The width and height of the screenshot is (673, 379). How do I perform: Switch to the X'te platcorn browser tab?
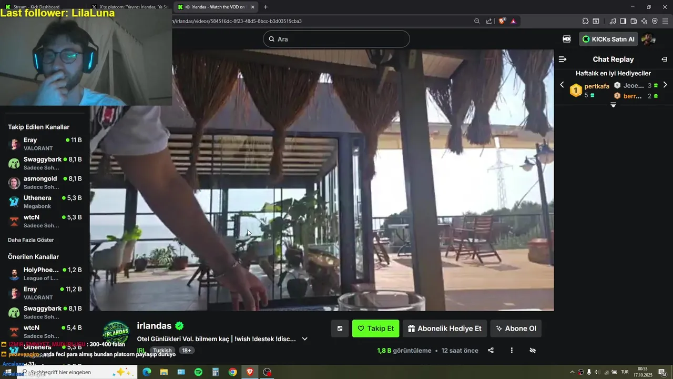(x=131, y=7)
